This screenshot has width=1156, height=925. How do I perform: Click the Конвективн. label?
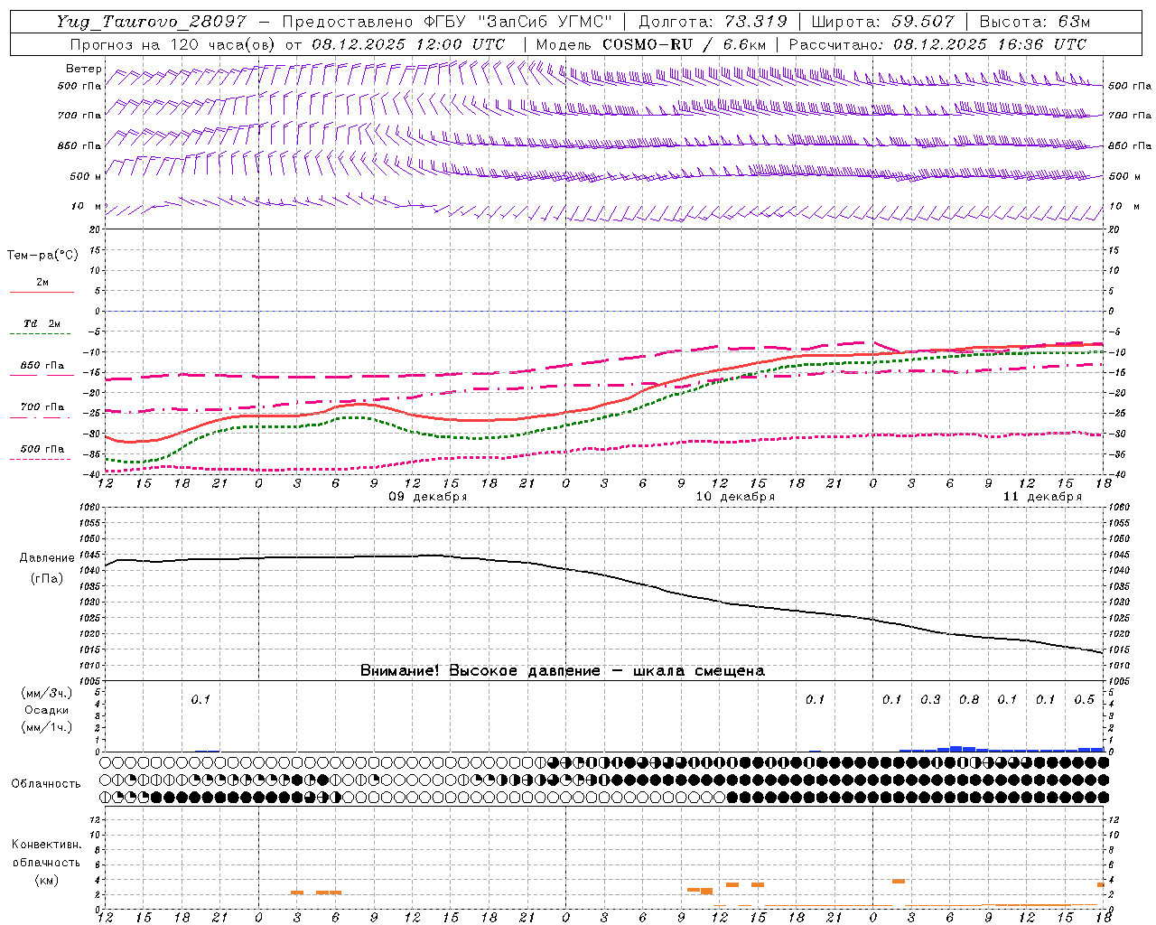point(46,845)
